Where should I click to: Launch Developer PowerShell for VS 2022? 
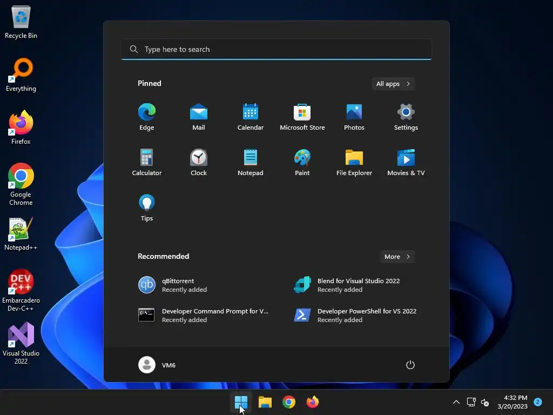coord(354,316)
